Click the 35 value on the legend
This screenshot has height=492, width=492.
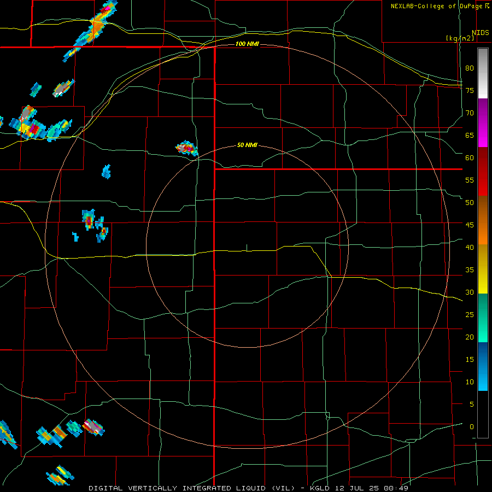click(x=470, y=270)
